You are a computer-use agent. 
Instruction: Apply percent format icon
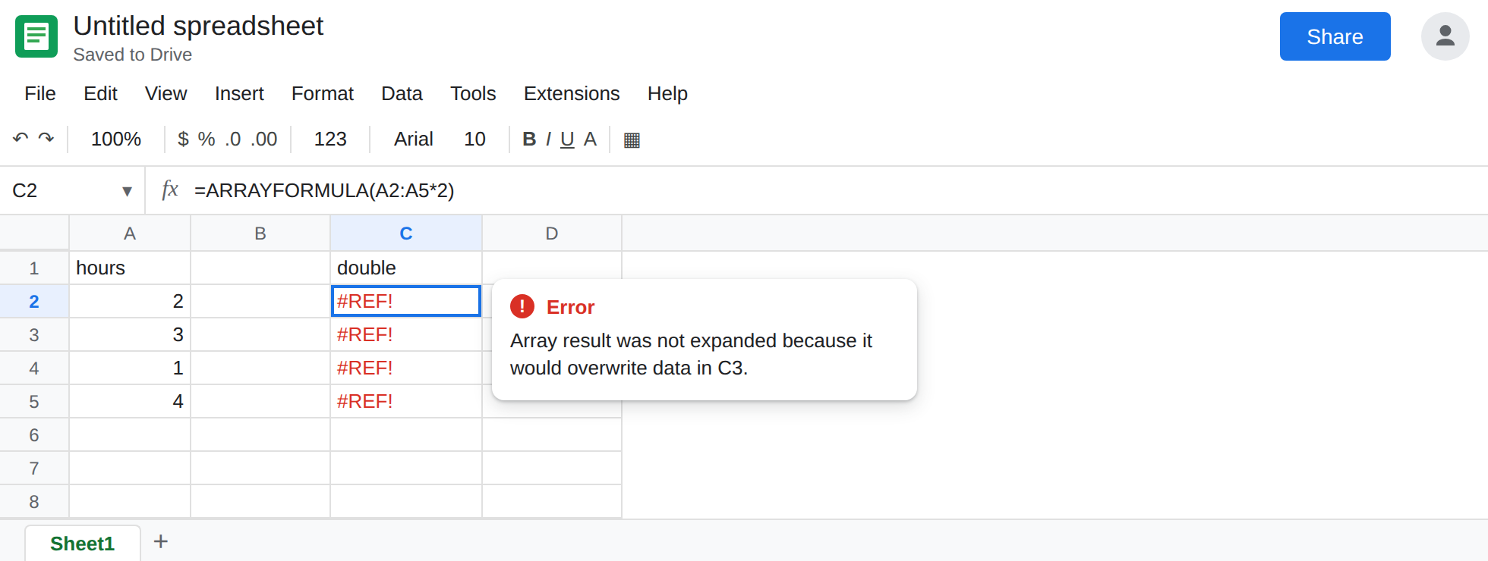(x=206, y=139)
